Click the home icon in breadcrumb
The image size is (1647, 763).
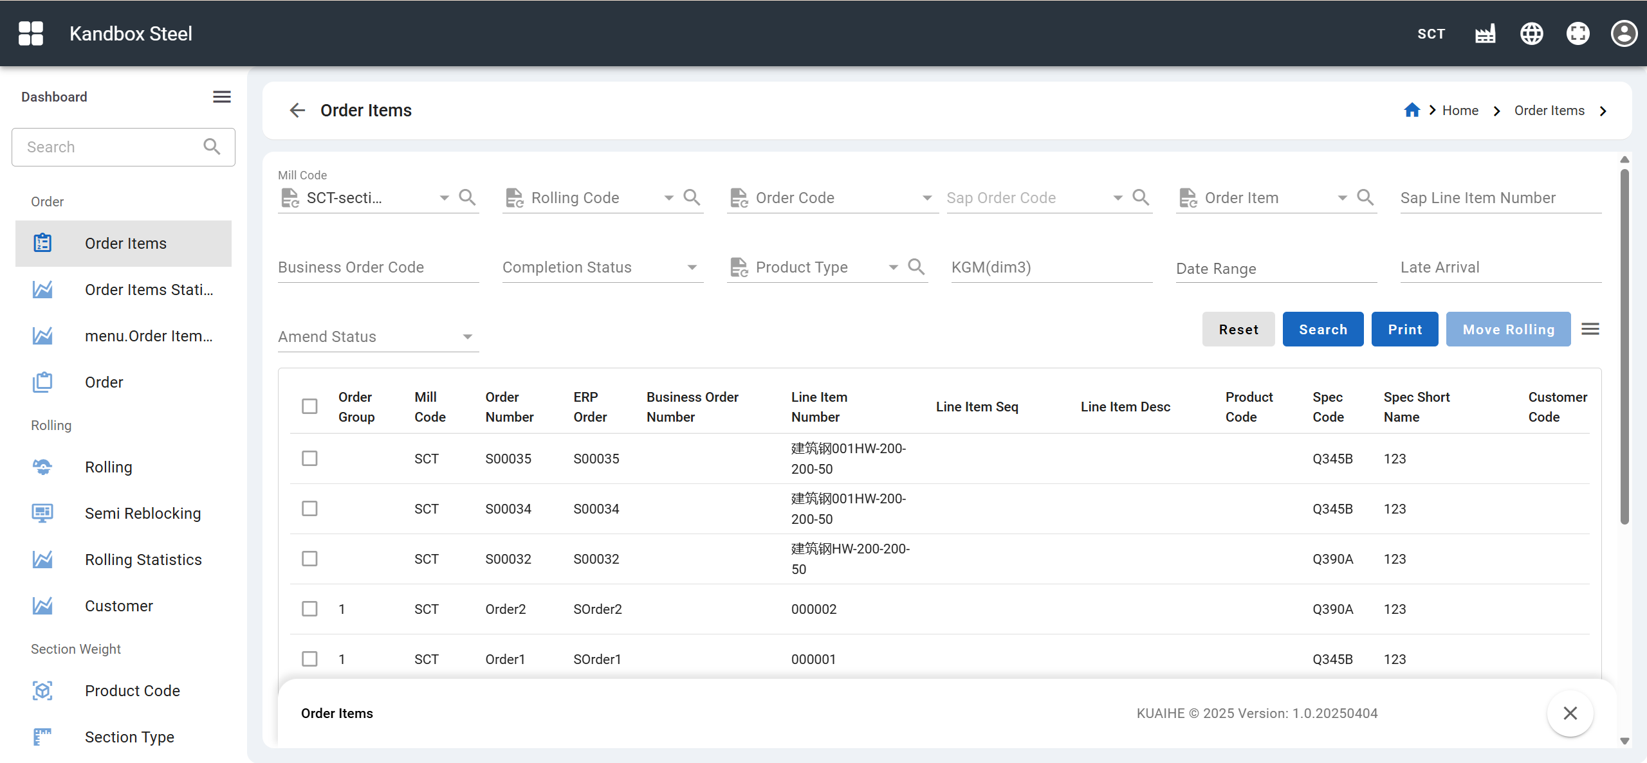[1412, 111]
